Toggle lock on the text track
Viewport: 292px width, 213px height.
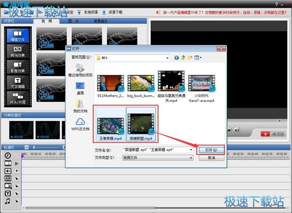(x=17, y=193)
